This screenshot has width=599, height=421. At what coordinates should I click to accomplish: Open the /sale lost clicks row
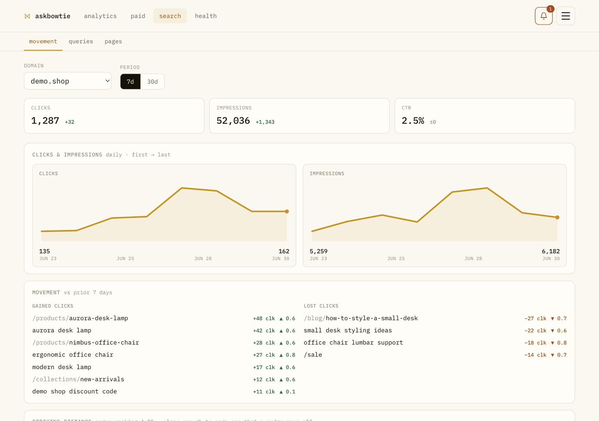435,355
